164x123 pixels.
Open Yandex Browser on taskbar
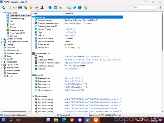pyautogui.click(x=96, y=120)
